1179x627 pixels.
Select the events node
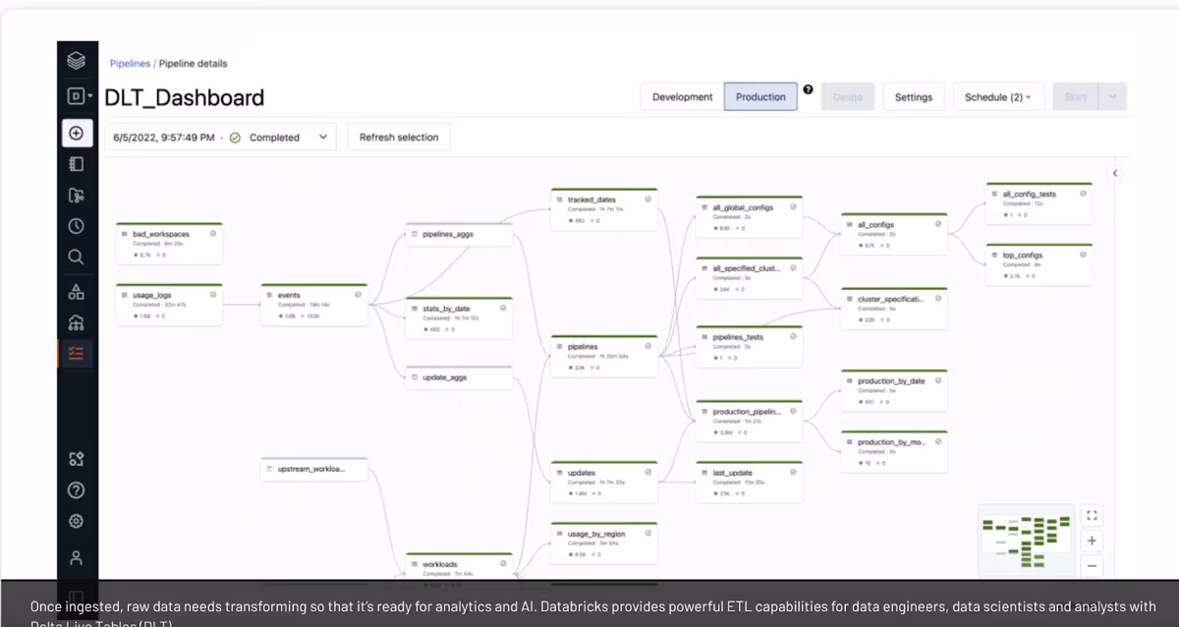click(313, 304)
